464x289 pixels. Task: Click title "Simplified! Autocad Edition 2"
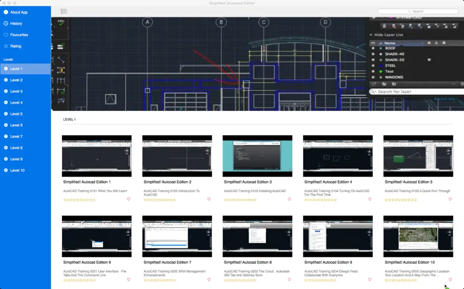click(168, 182)
